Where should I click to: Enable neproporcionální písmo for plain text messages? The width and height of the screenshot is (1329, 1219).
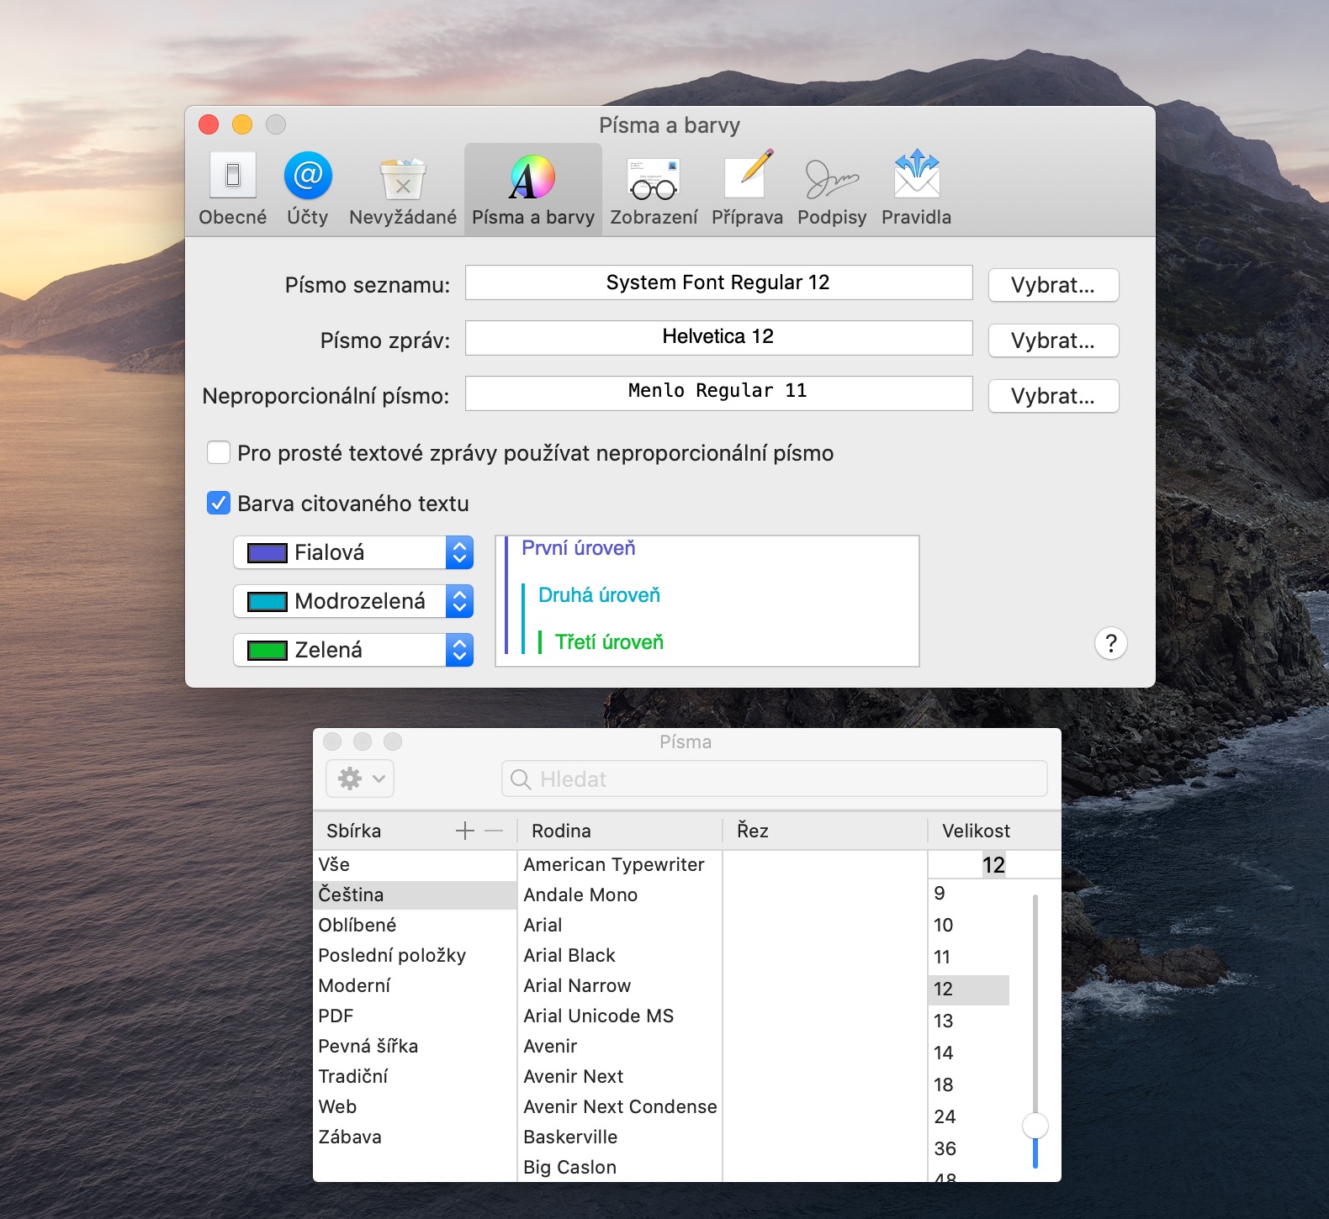(219, 453)
